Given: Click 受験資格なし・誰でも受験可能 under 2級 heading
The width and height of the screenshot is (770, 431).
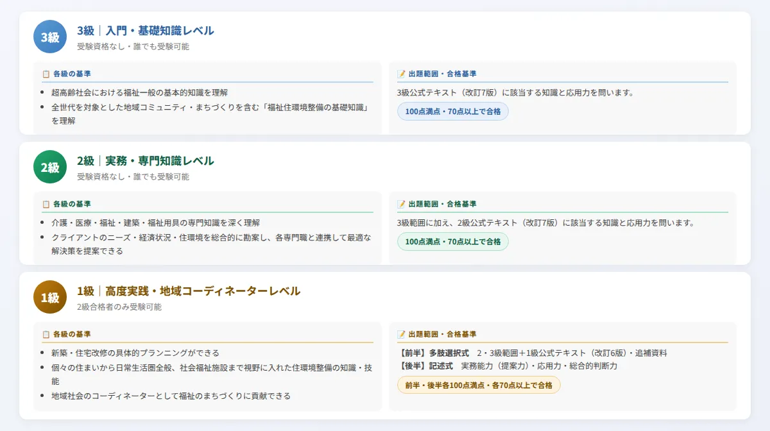Looking at the screenshot, I should pos(133,176).
